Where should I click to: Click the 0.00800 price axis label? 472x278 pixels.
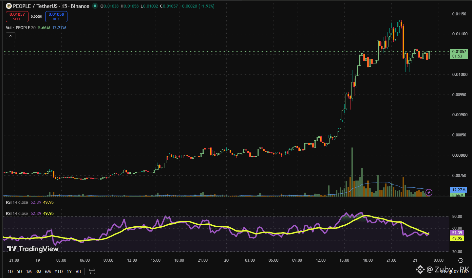[459, 155]
